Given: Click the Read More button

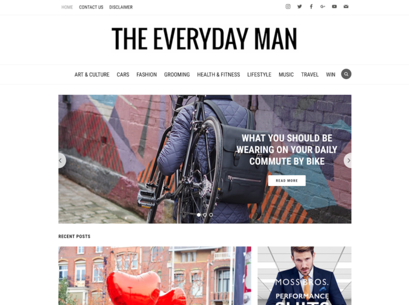Looking at the screenshot, I should click(x=287, y=180).
